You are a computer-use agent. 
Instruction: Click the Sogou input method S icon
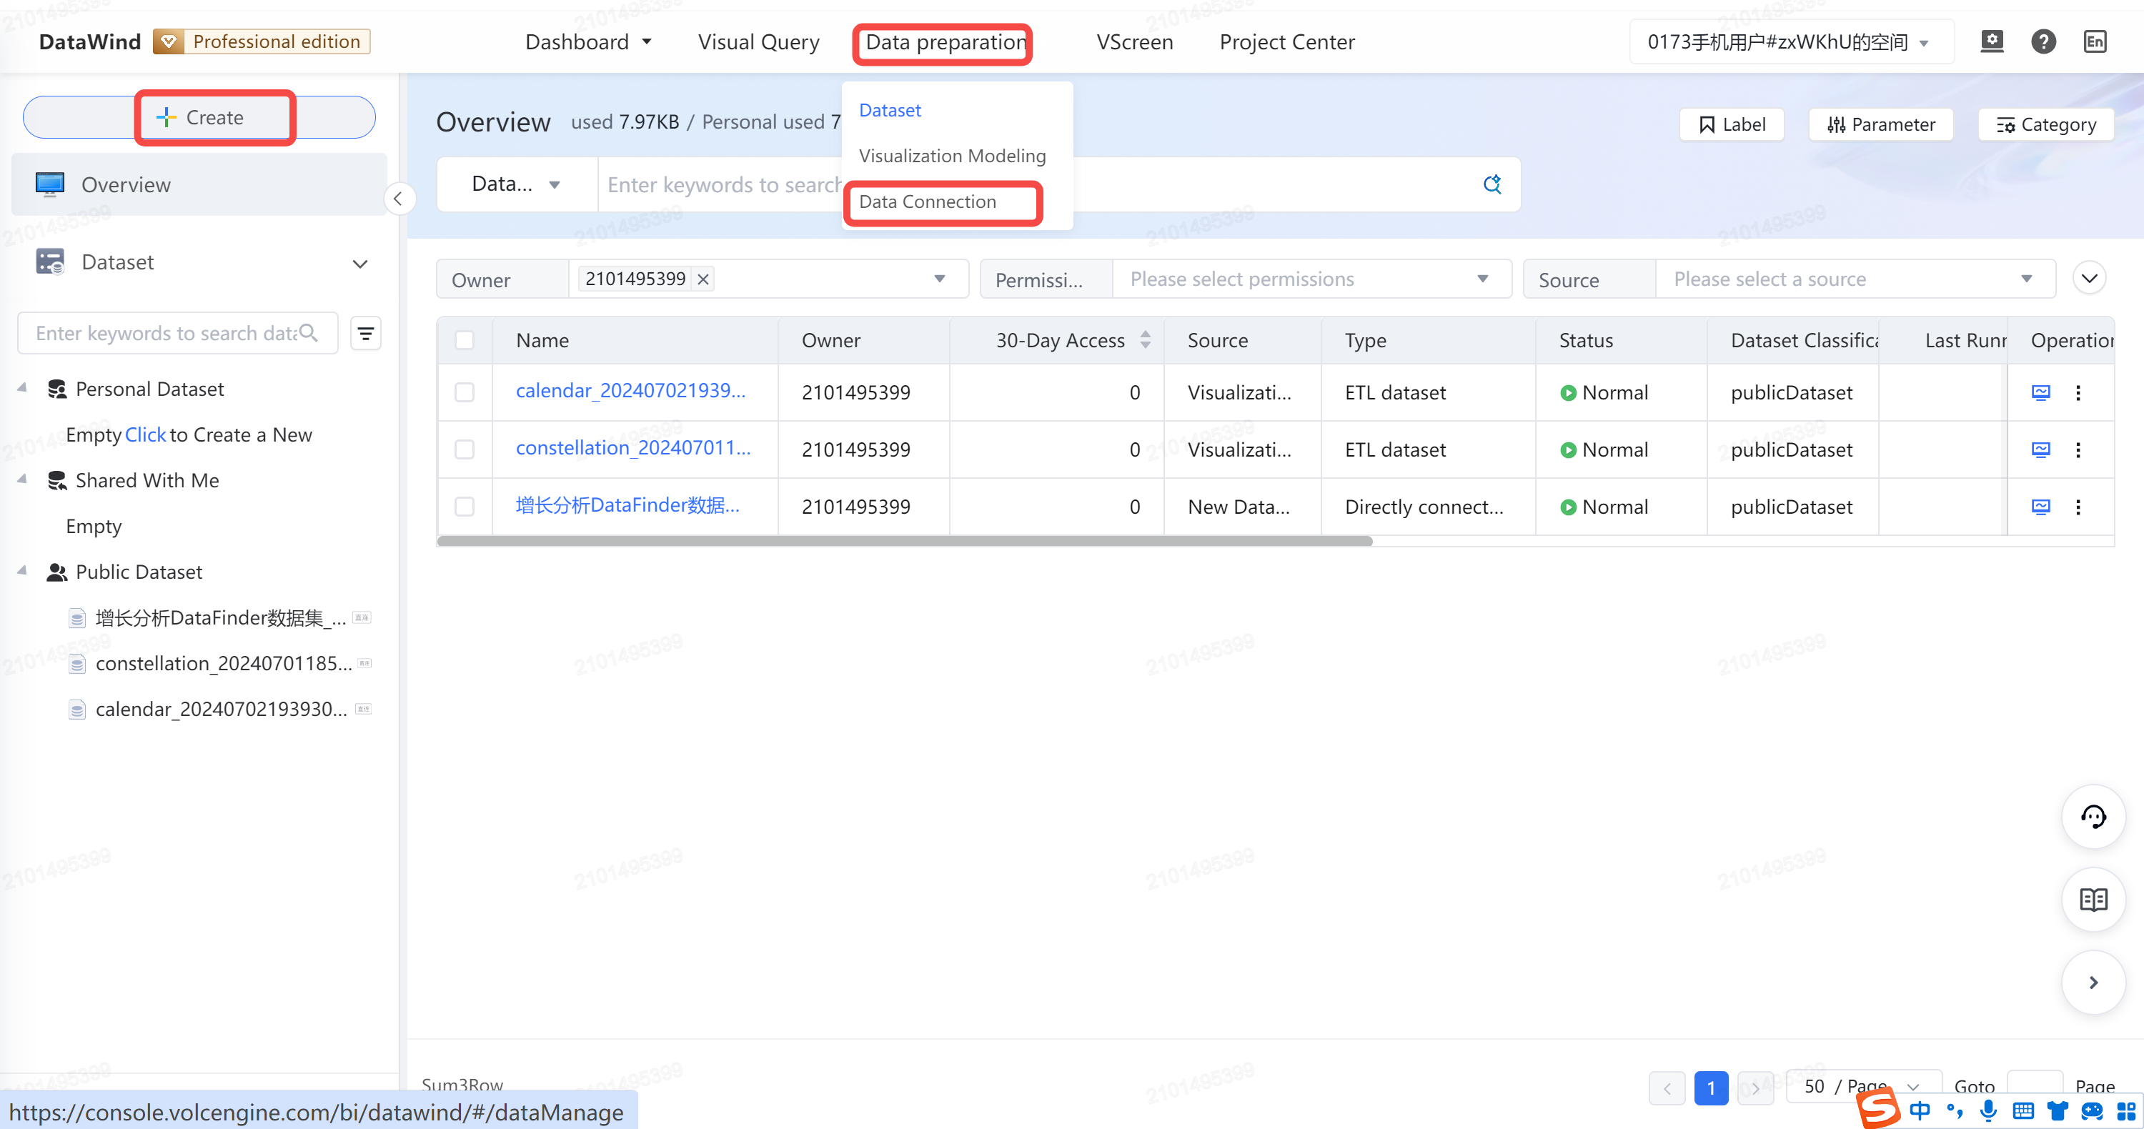pyautogui.click(x=1877, y=1109)
